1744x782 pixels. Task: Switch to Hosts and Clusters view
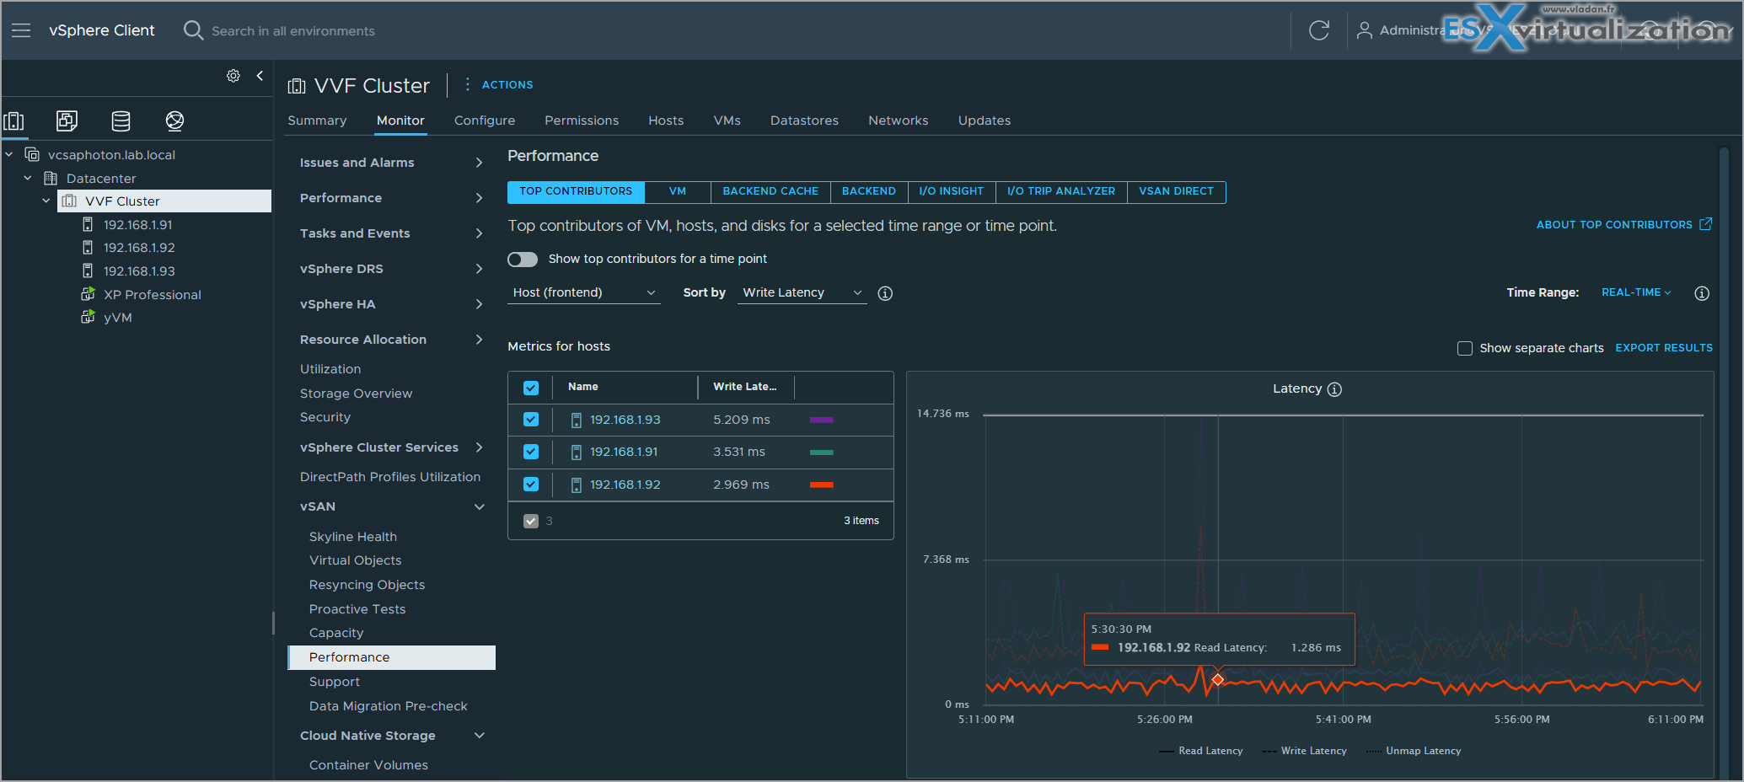pyautogui.click(x=14, y=121)
